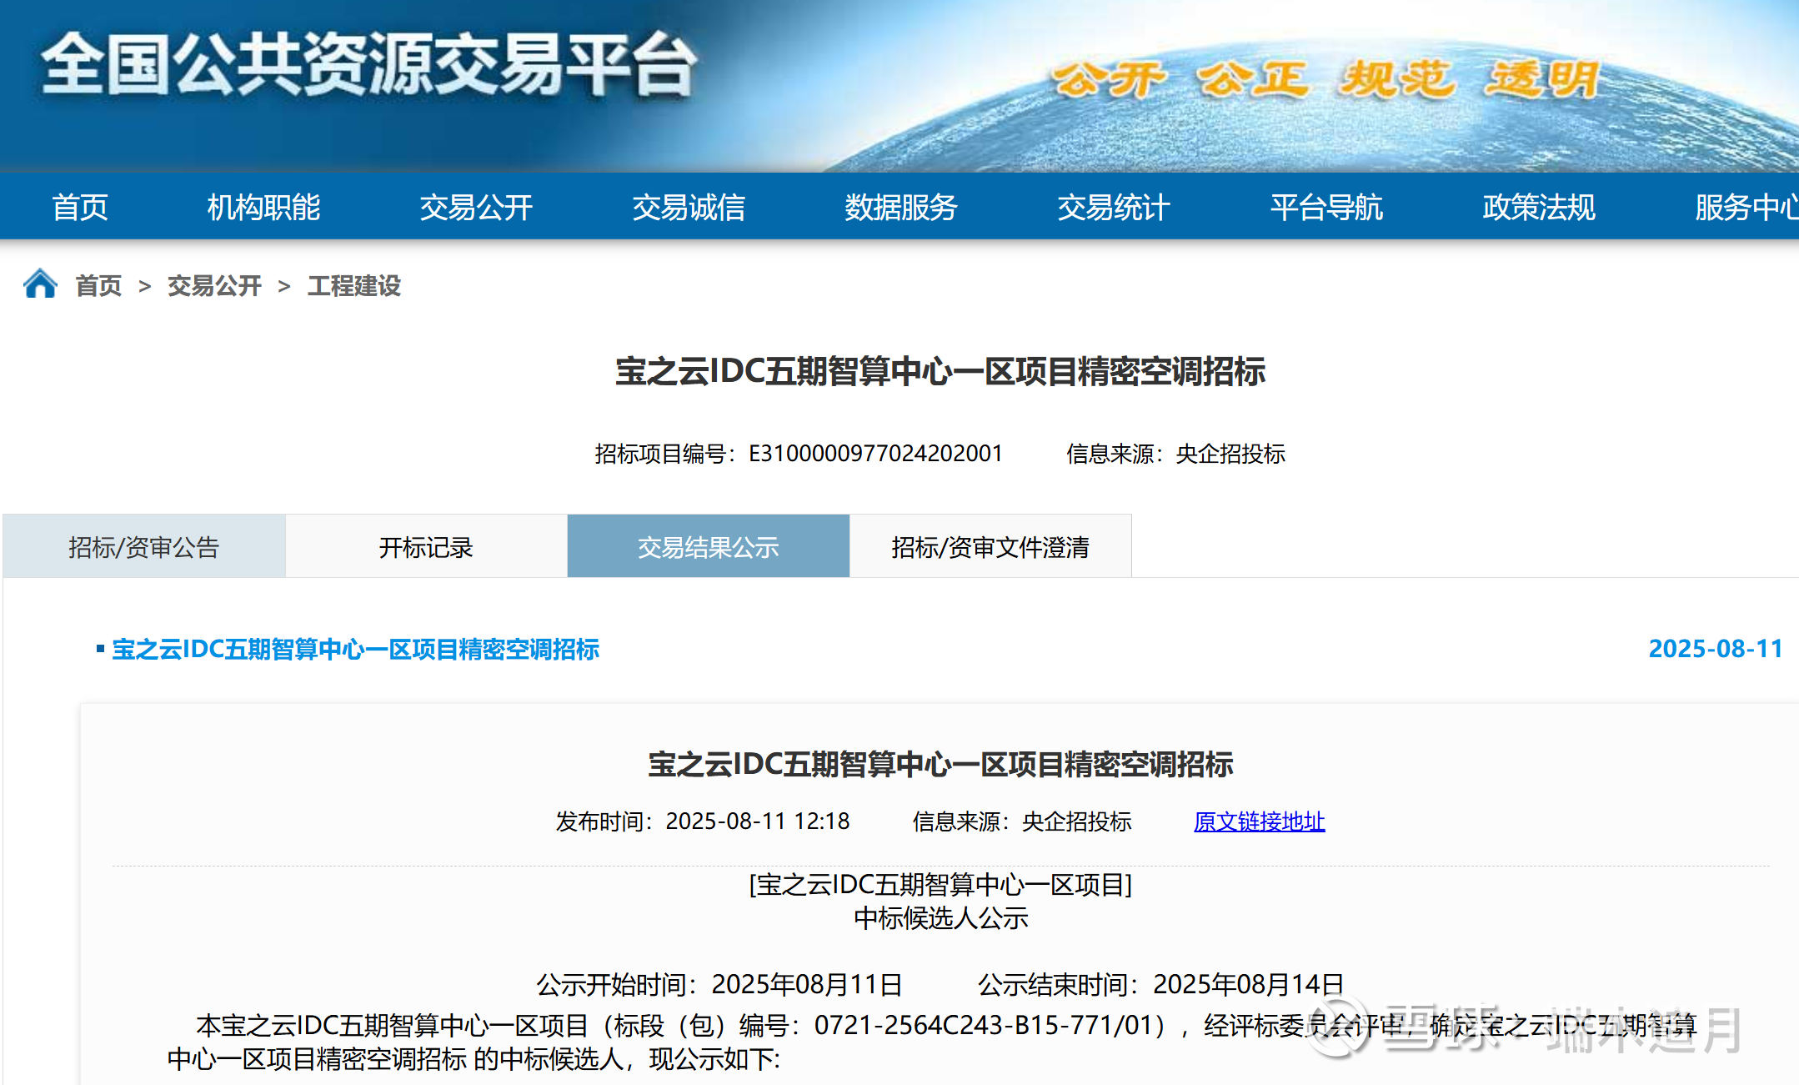This screenshot has height=1085, width=1799.
Task: Click 平台导航 in the navigation bar
Action: point(1326,207)
